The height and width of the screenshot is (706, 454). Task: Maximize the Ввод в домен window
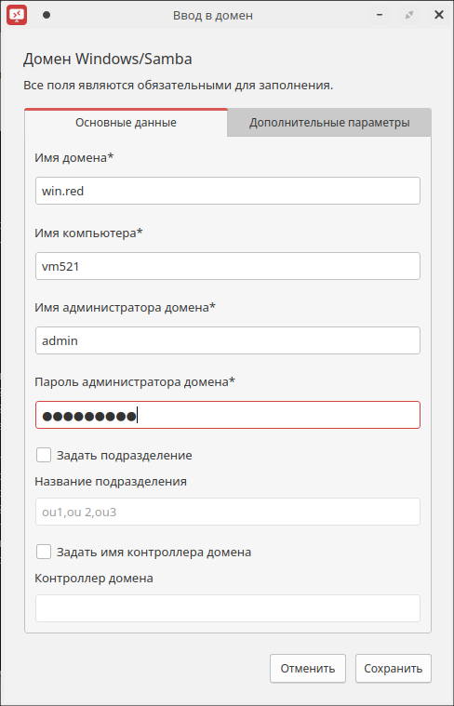pyautogui.click(x=409, y=15)
